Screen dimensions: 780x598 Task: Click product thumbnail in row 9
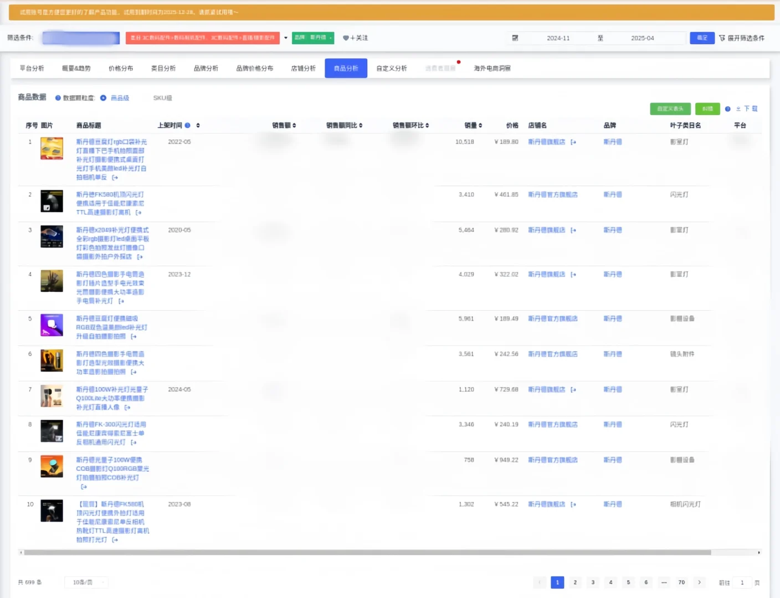52,466
